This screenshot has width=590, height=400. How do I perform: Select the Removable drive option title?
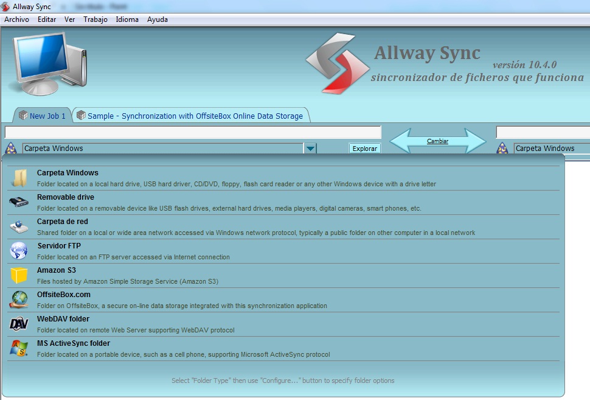[x=66, y=197]
